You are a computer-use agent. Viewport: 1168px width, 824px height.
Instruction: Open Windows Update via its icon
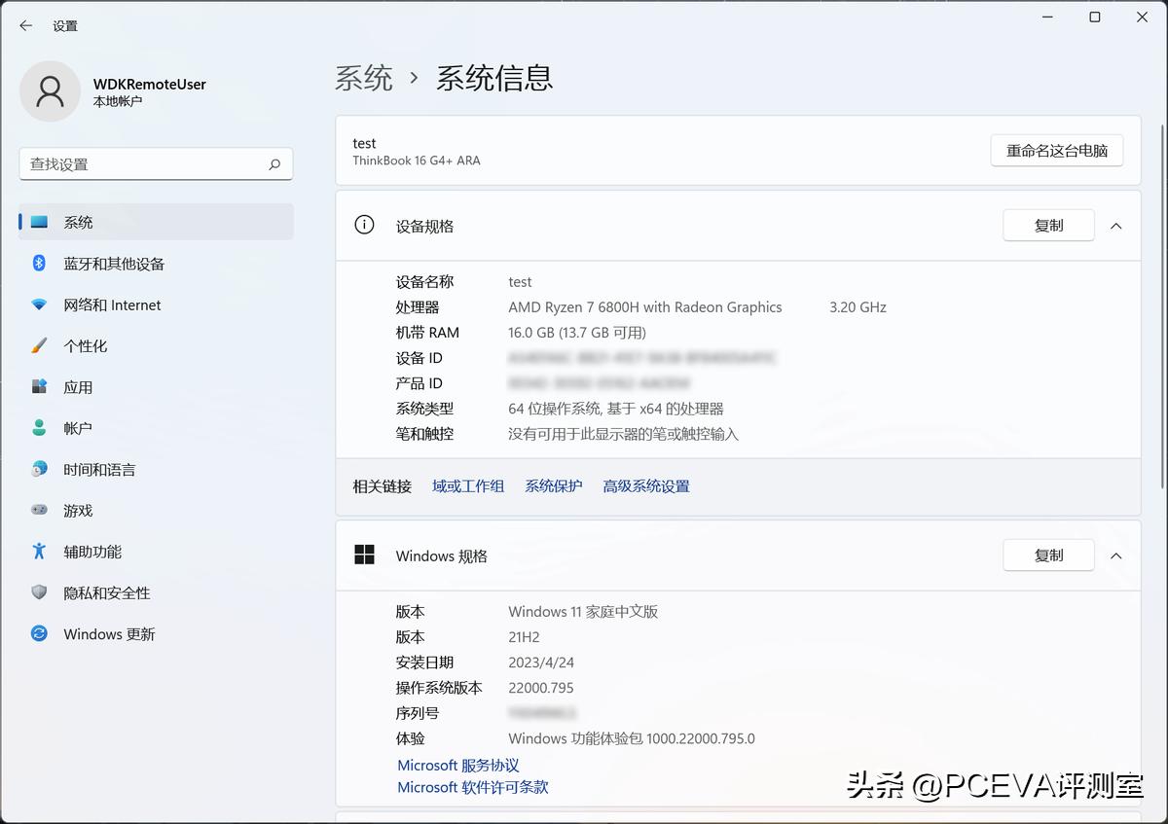[x=37, y=633]
